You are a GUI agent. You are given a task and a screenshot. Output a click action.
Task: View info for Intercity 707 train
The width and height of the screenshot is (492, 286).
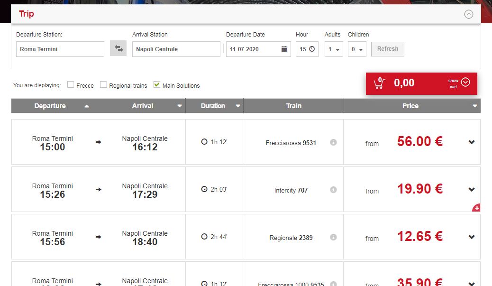tap(333, 190)
